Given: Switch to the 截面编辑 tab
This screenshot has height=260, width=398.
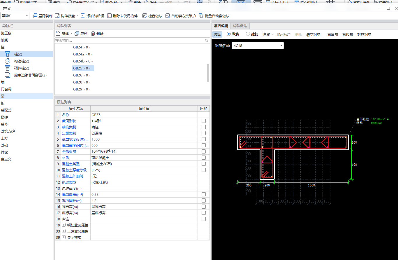Looking at the screenshot, I should 221,26.
